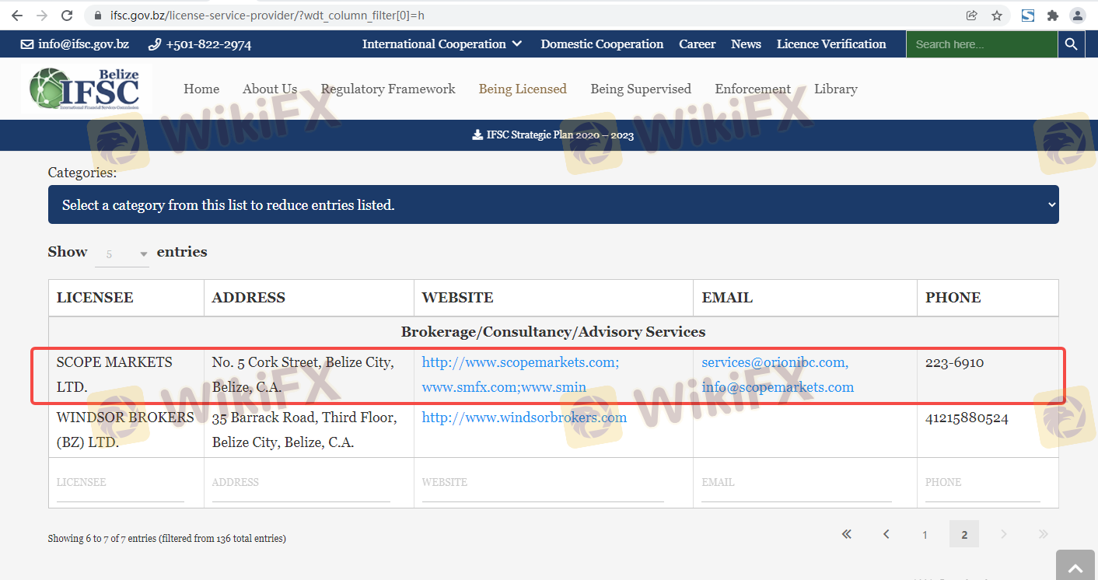Call the +501-822-2974 phone link
The height and width of the screenshot is (580, 1098).
pyautogui.click(x=200, y=44)
